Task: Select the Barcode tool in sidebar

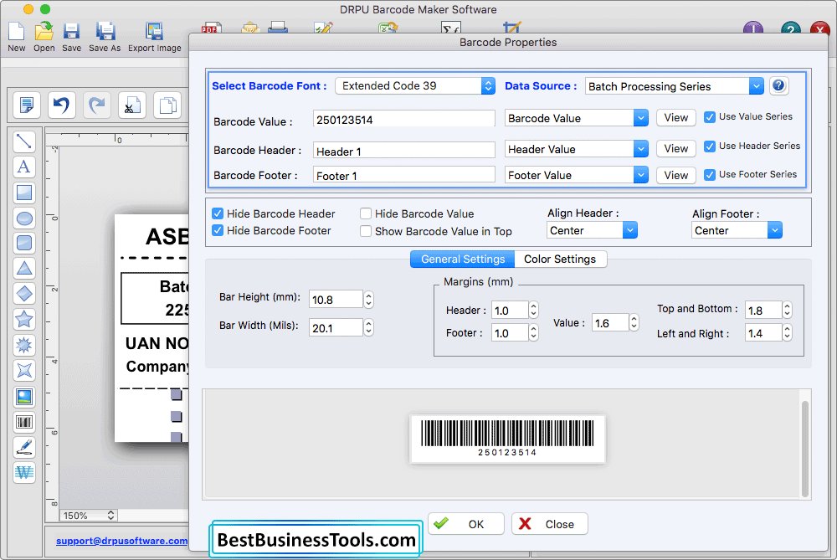Action: [x=24, y=422]
